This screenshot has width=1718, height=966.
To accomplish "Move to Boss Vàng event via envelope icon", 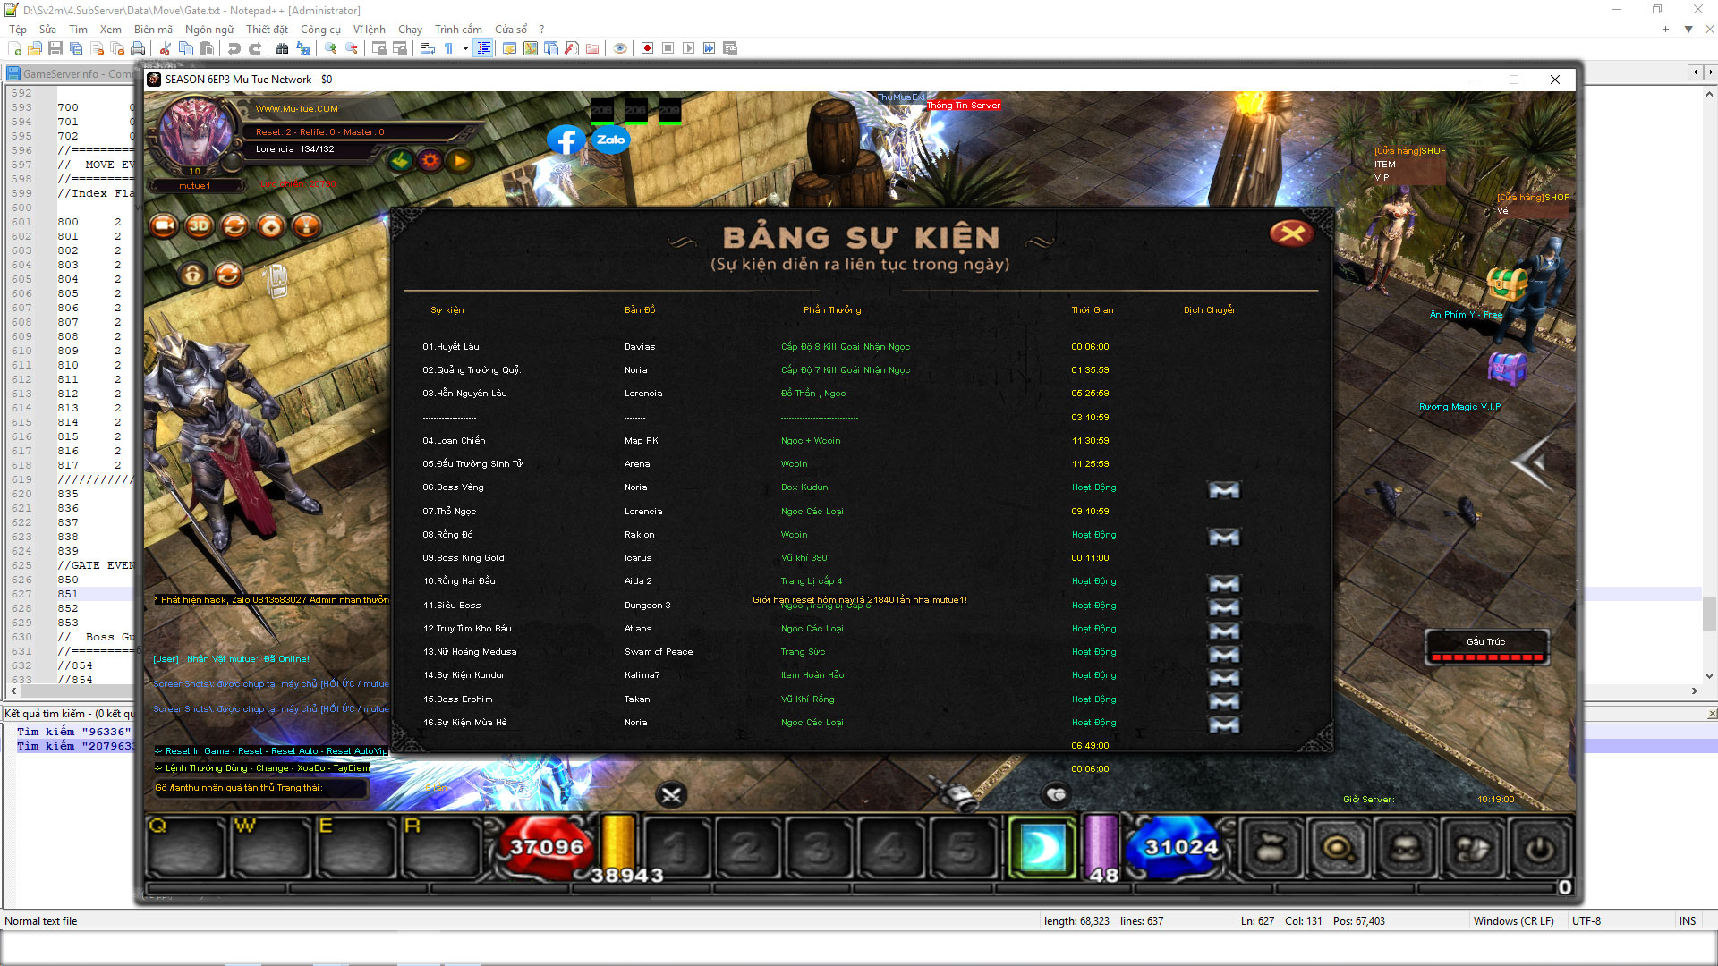I will point(1224,489).
